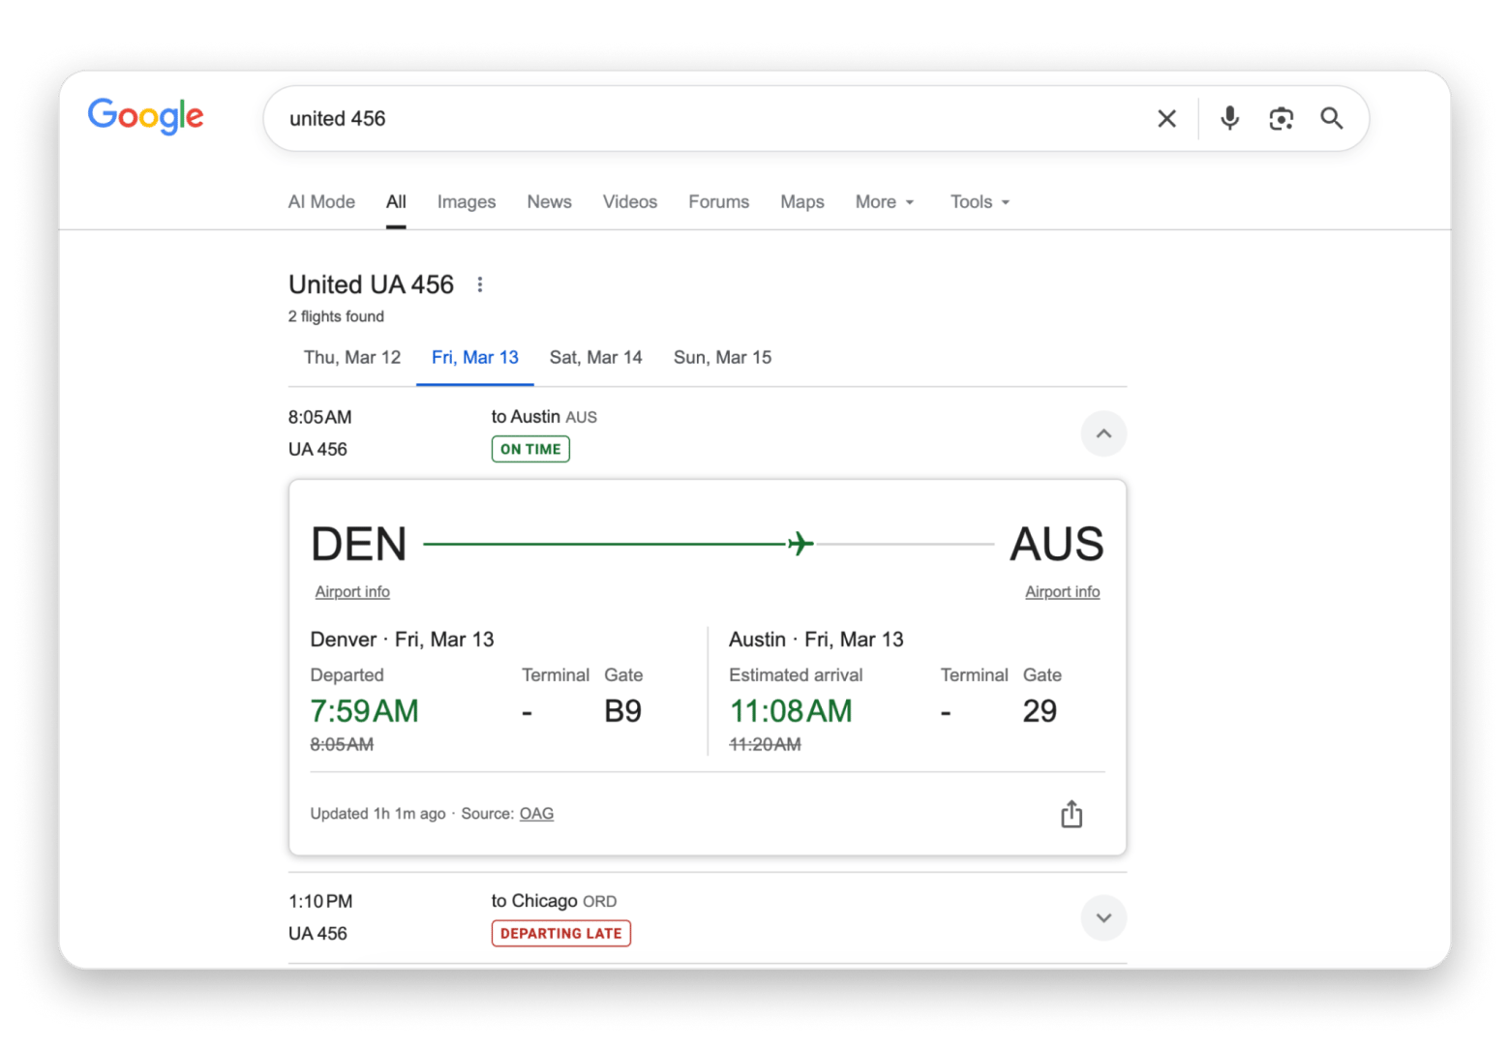Click the airplane icon on the flight path
The height and width of the screenshot is (1047, 1510).
(x=798, y=544)
